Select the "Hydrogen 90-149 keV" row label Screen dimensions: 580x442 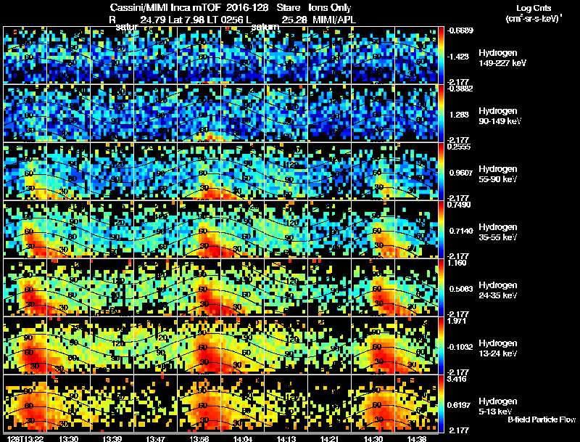500,116
